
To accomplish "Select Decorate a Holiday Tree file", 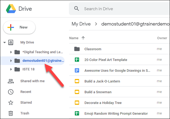I will point(103,103).
